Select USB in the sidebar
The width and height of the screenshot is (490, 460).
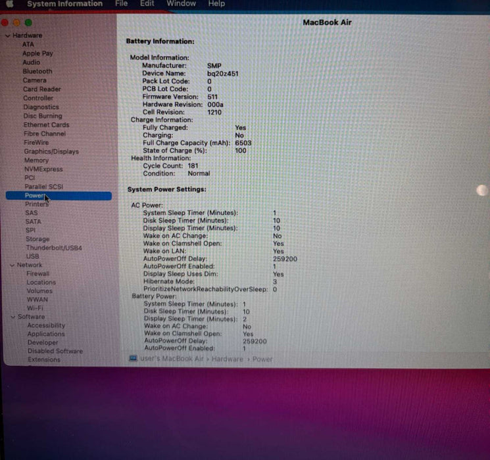32,256
